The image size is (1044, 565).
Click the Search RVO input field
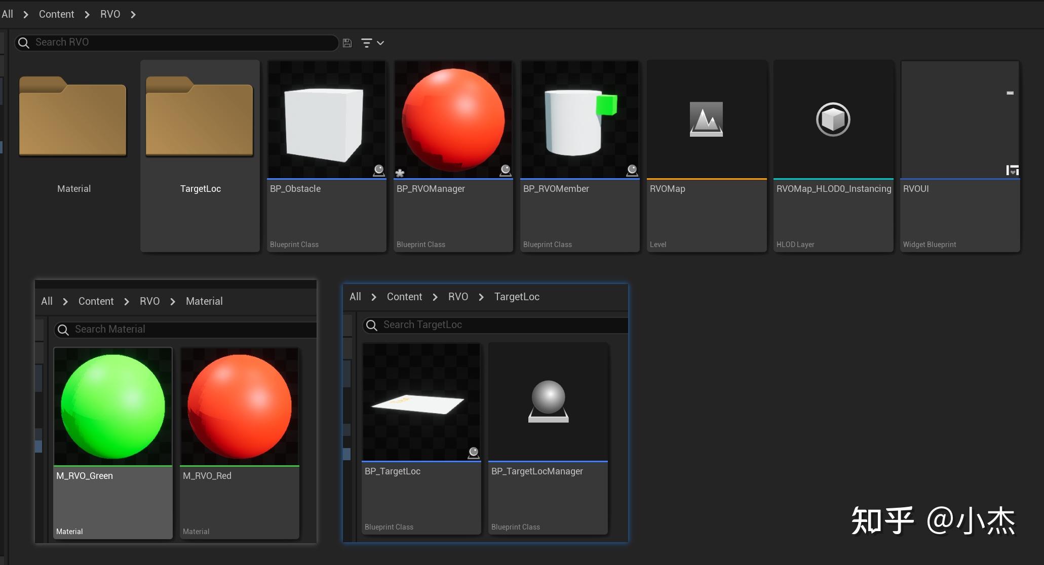[x=182, y=43]
